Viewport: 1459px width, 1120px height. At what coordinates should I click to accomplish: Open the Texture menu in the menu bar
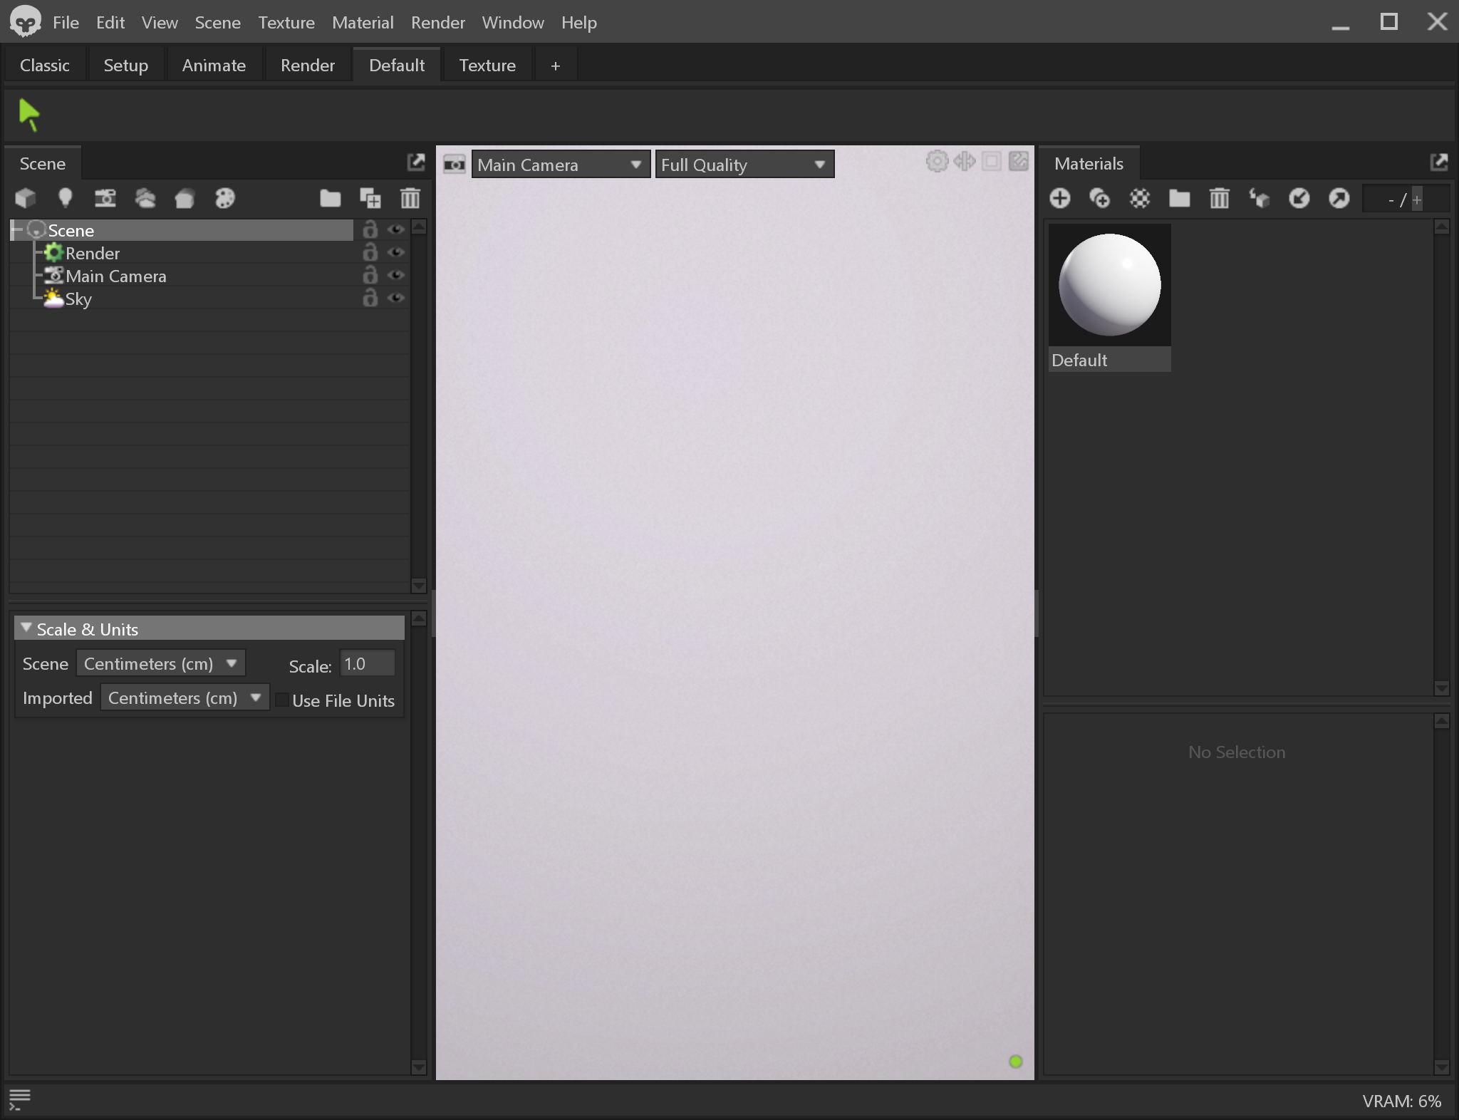(x=286, y=23)
